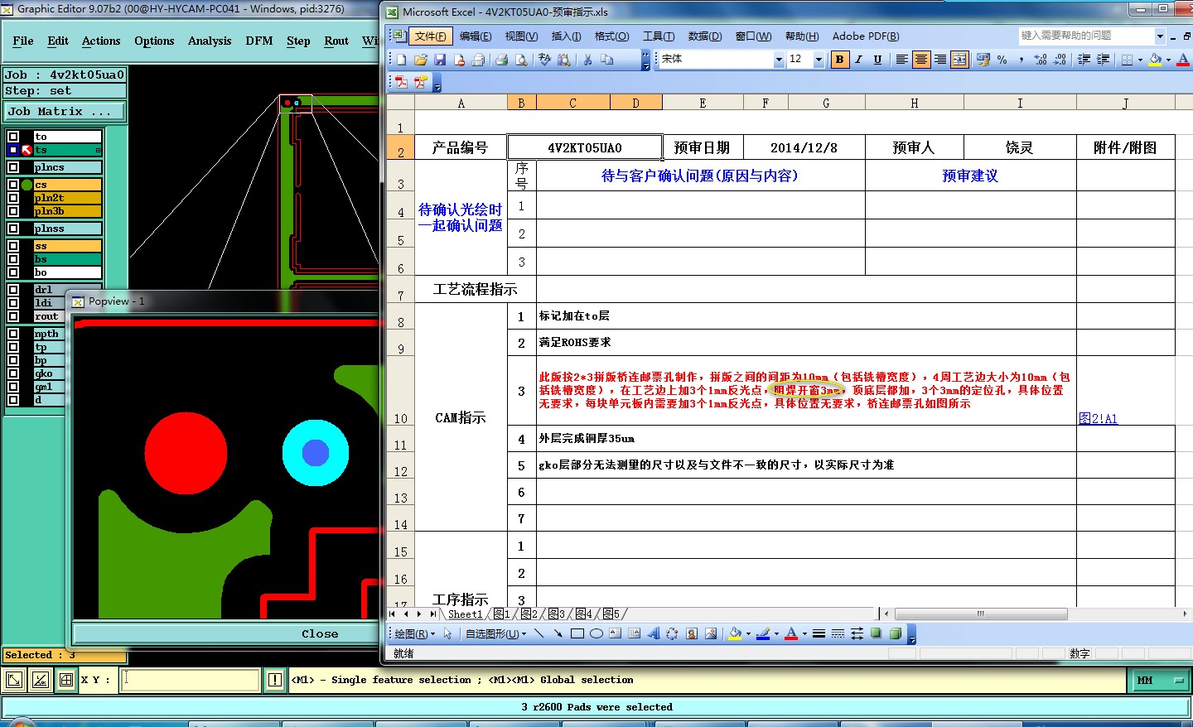Open 自选图形(U) AutoShapes dropdown
Image resolution: width=1193 pixels, height=727 pixels.
point(495,634)
